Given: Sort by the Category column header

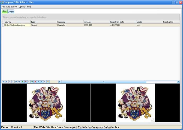Looking at the screenshot, I should pyautogui.click(x=70, y=22).
